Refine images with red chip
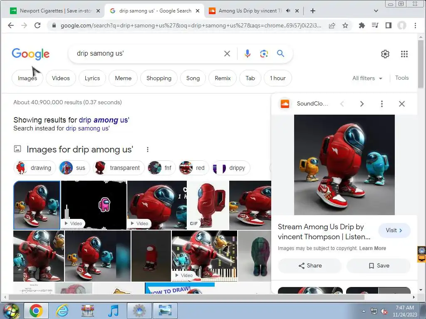The image size is (426, 319). pyautogui.click(x=193, y=168)
